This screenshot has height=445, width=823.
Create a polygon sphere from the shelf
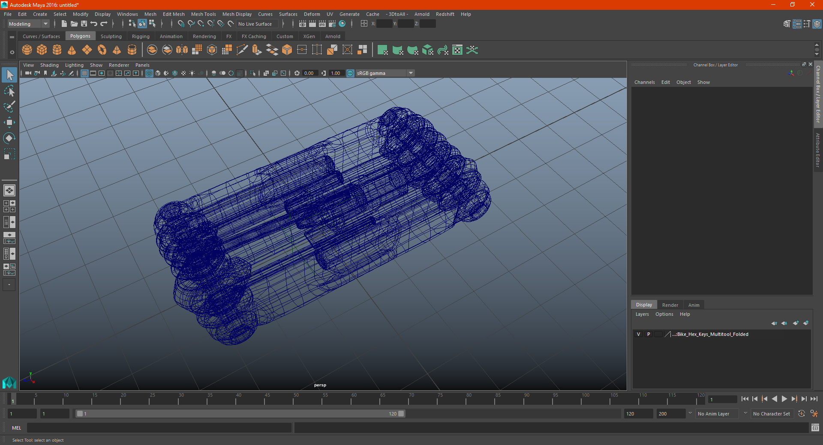[27, 50]
